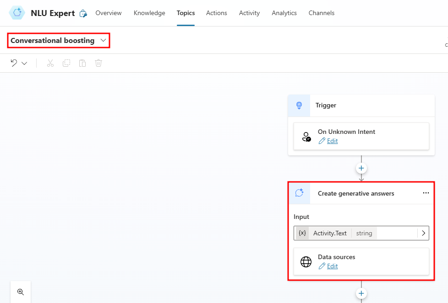Click the Paste icon in the toolbar
This screenshot has height=303, width=448.
click(82, 63)
